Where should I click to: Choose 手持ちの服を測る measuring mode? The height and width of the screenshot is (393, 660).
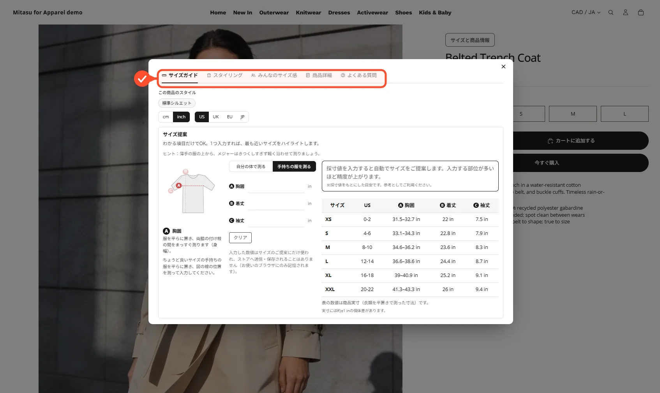(x=294, y=167)
